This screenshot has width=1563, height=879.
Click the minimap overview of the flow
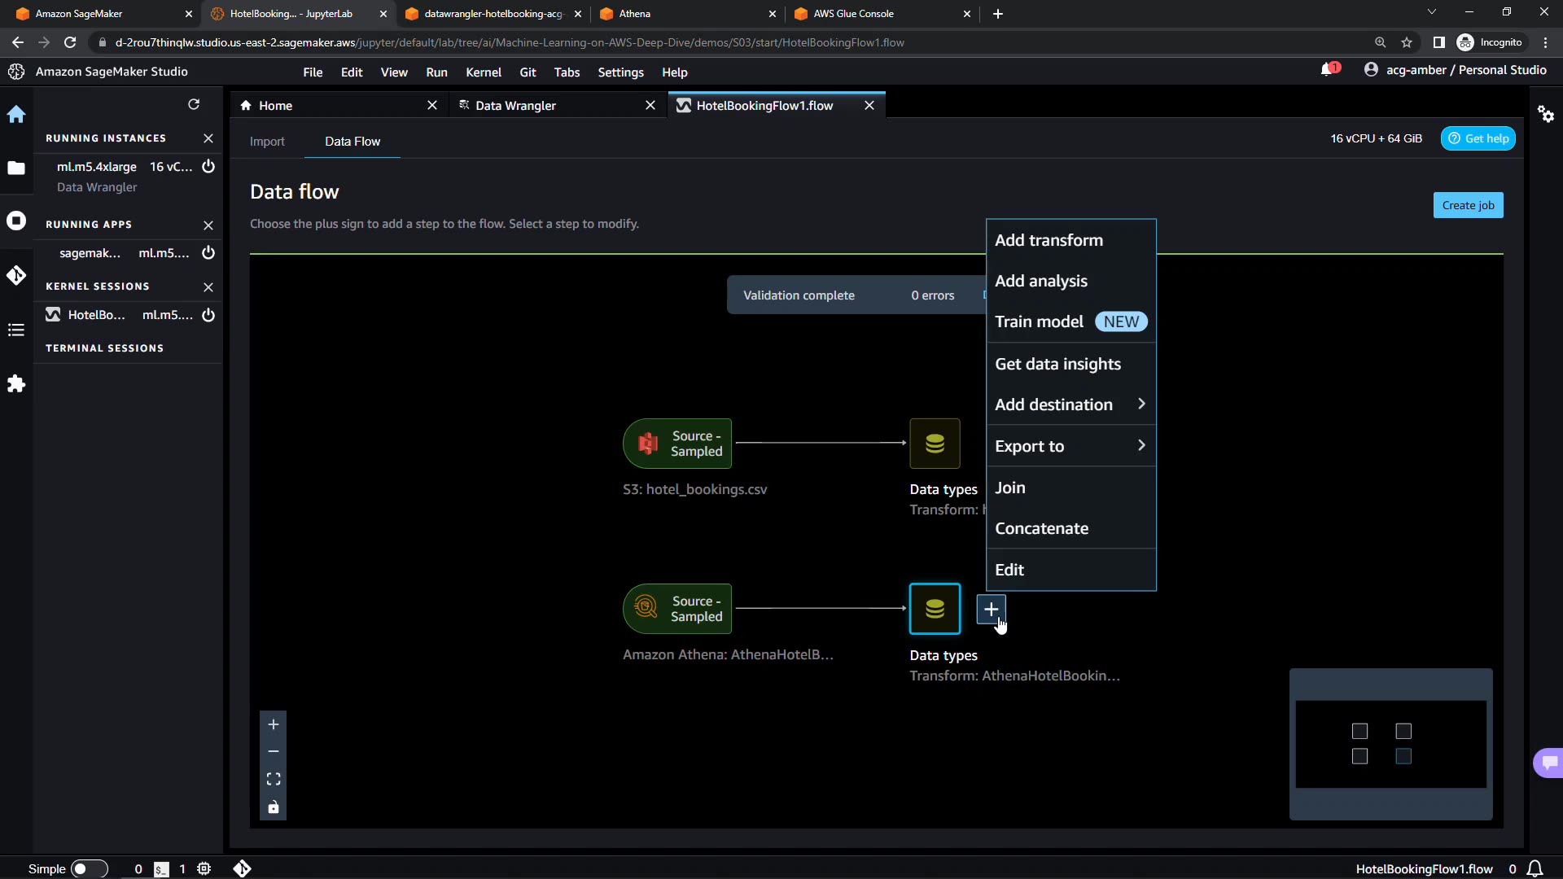click(x=1390, y=744)
